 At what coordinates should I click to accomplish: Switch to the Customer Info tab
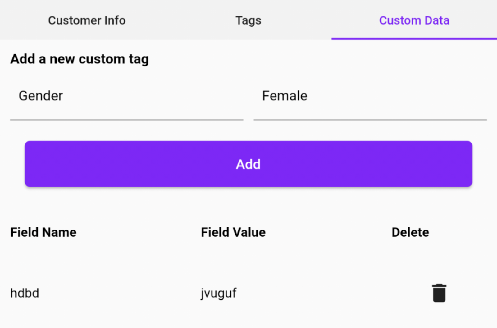(87, 20)
